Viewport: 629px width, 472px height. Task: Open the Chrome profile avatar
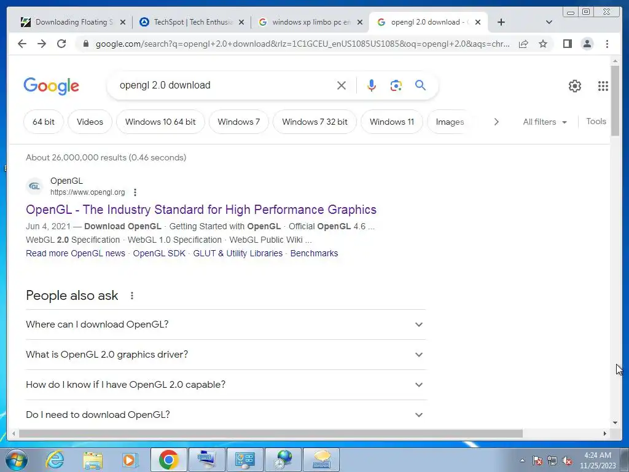point(587,44)
